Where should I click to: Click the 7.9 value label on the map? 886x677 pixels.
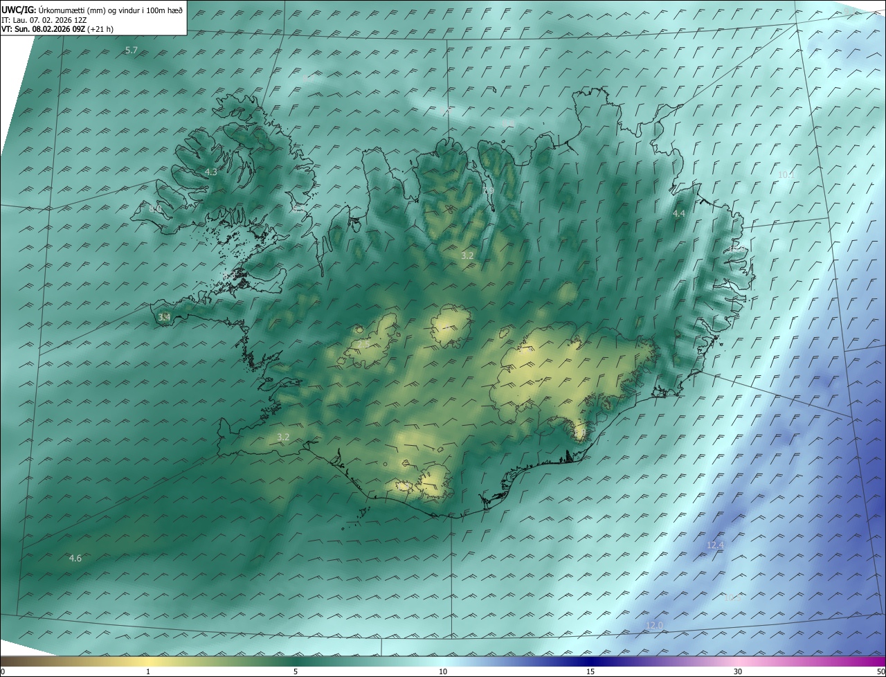[x=488, y=191]
